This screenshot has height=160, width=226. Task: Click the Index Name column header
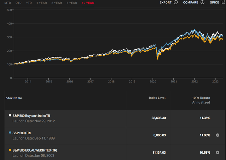click(13, 98)
